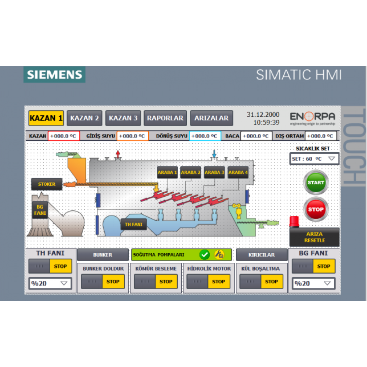Viewport: 367px width, 367px height.
Task: Select the ARABA 3 label
Action: (x=214, y=172)
